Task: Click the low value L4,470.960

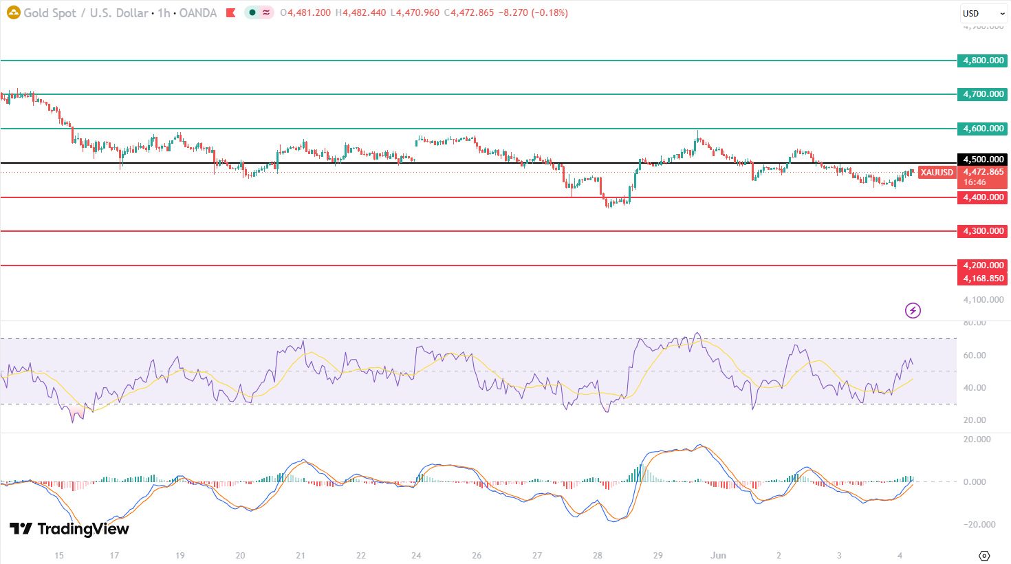Action: pos(414,12)
